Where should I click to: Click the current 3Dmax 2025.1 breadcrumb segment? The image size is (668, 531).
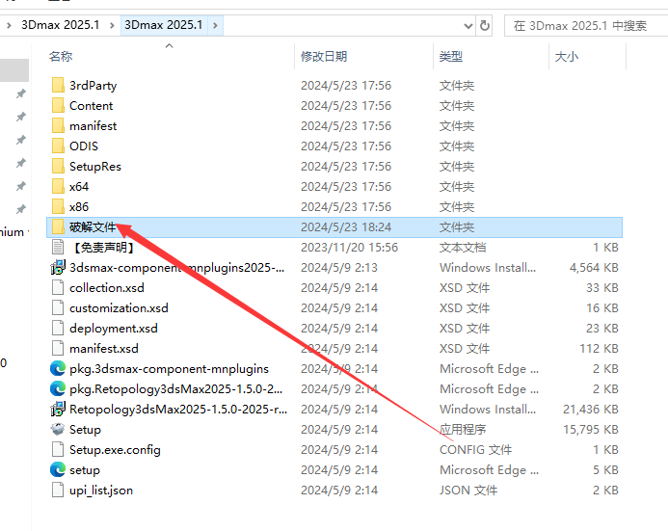coord(164,25)
